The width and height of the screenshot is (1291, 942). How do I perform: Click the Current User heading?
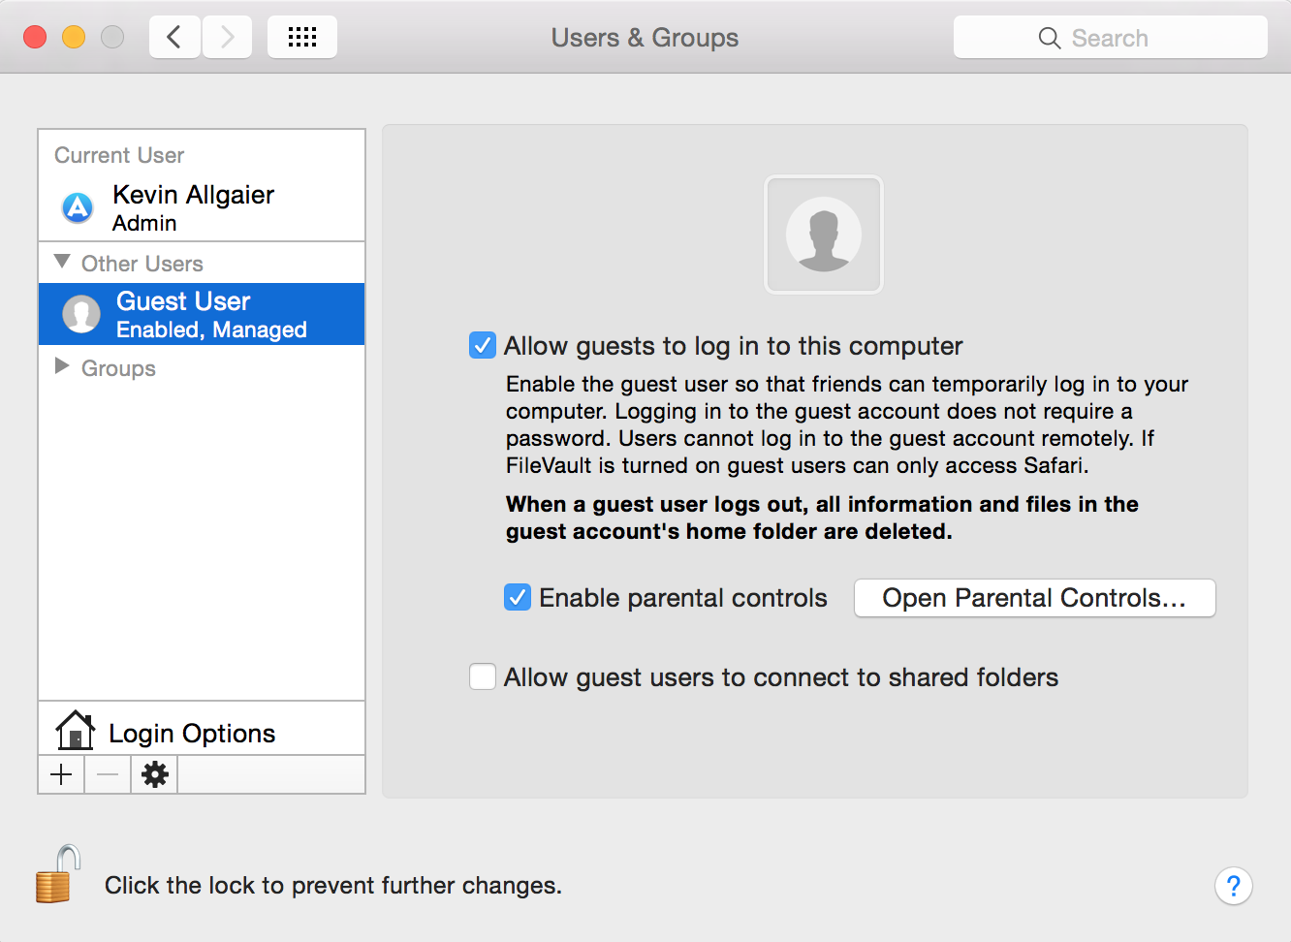coord(119,155)
